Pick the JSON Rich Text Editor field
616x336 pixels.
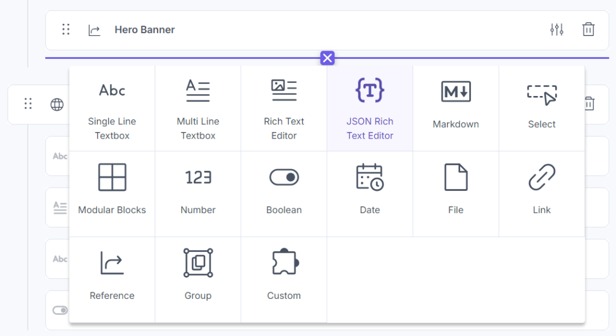coord(370,109)
